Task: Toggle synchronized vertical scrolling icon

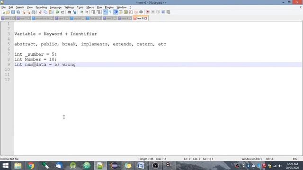Action: (x=93, y=12)
